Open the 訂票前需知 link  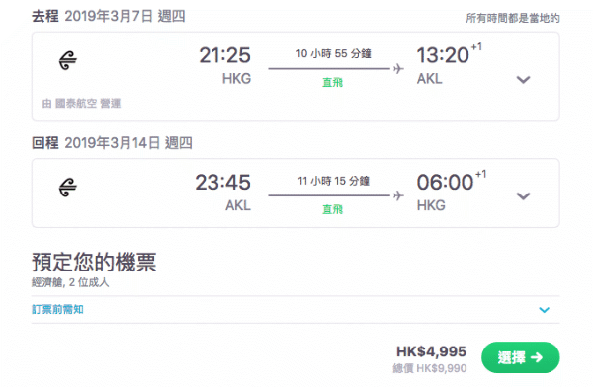point(57,310)
